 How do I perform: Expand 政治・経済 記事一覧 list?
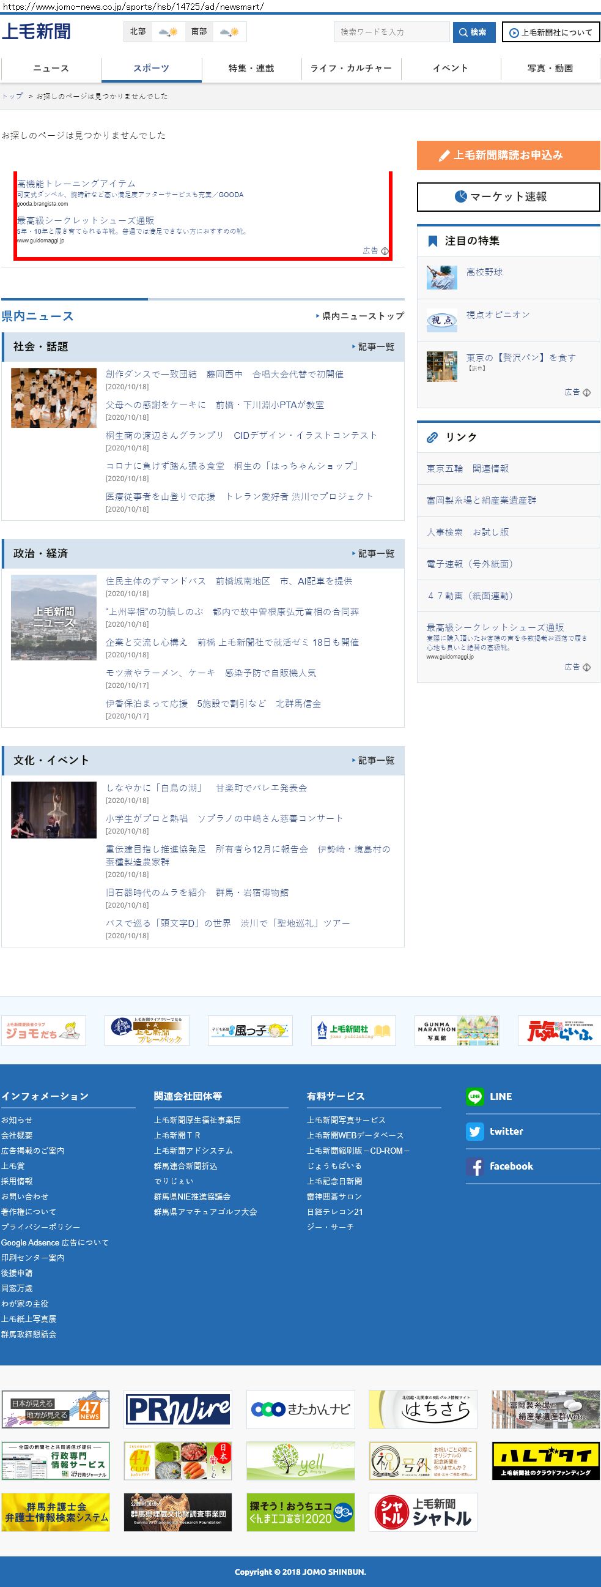[x=373, y=554]
